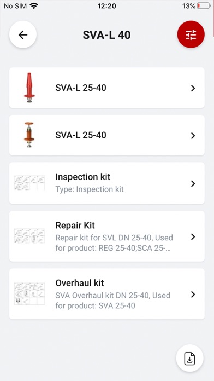Expand the first SVA-L 25-40 chevron
The width and height of the screenshot is (214, 381).
pyautogui.click(x=193, y=88)
